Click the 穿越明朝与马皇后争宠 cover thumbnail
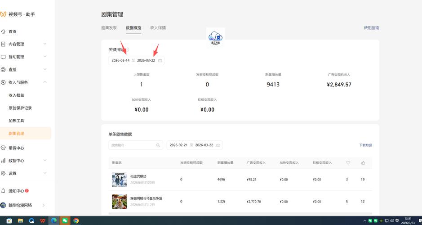 click(119, 202)
